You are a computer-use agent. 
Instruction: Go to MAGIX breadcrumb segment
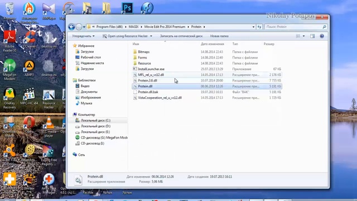[x=133, y=27]
